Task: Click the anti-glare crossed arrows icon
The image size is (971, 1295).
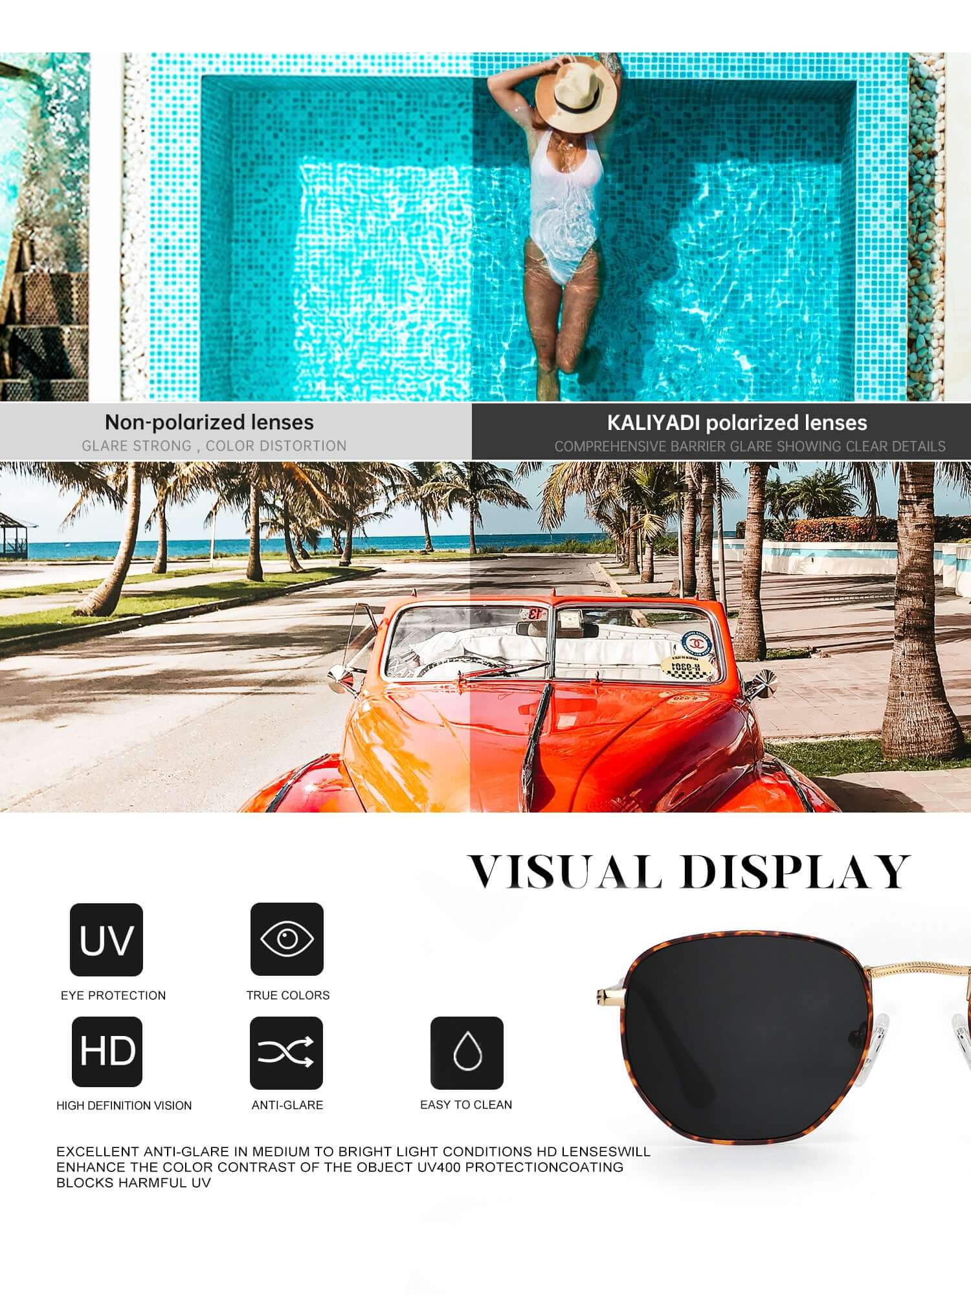Action: tap(286, 1052)
